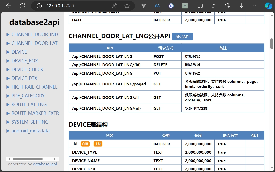Click the 测试API button
The height and width of the screenshot is (172, 275).
[x=182, y=37]
